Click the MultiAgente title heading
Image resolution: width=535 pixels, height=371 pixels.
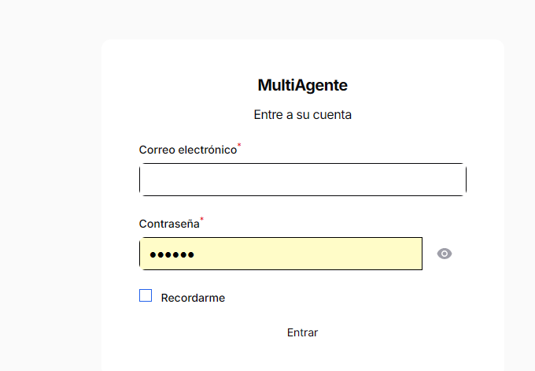[302, 85]
